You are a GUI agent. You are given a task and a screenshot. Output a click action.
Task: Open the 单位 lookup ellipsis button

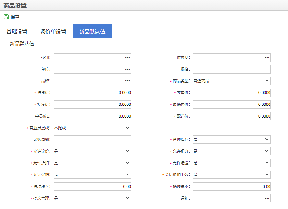[128, 69]
